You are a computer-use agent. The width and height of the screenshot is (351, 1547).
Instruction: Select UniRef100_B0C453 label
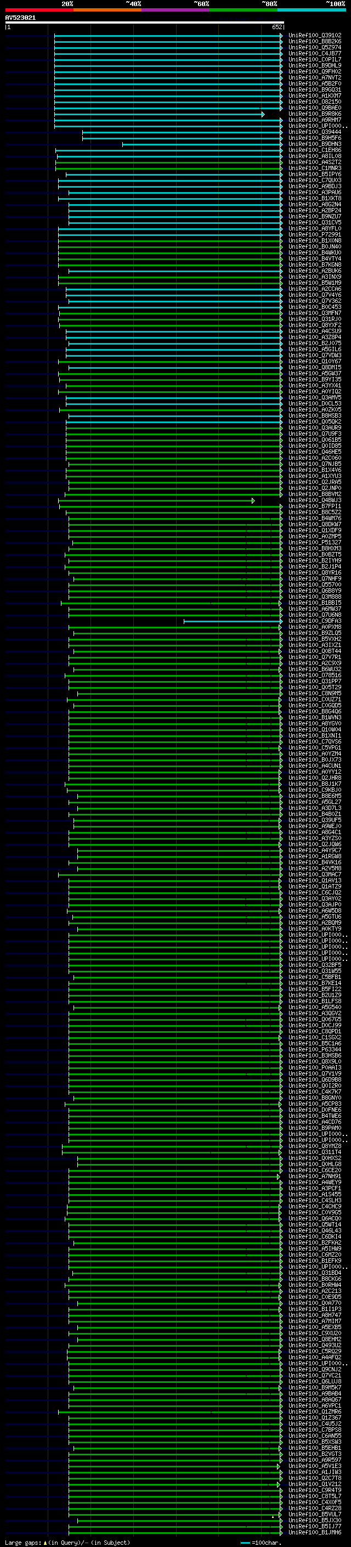tap(315, 307)
